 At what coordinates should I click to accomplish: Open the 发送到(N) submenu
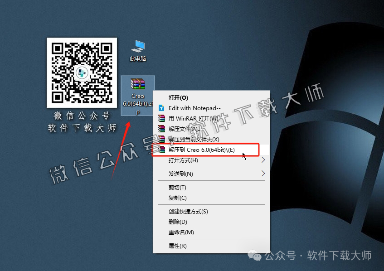pyautogui.click(x=211, y=174)
